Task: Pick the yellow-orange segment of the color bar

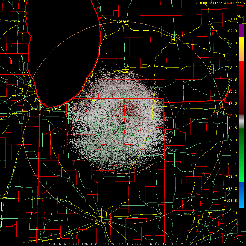Action: point(241,49)
